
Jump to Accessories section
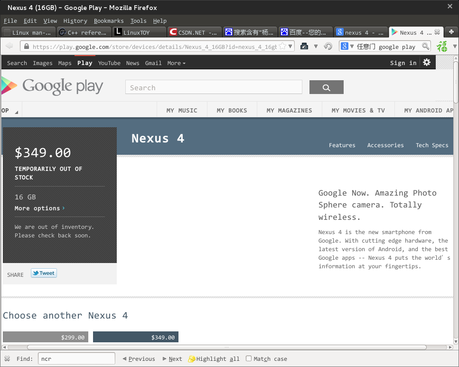[385, 145]
